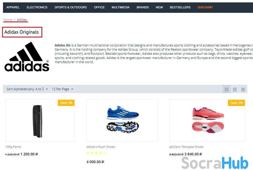This screenshot has width=253, height=170.
Task: Open the Sort Alphabetically: A to Z dropdown
Action: click(x=27, y=89)
